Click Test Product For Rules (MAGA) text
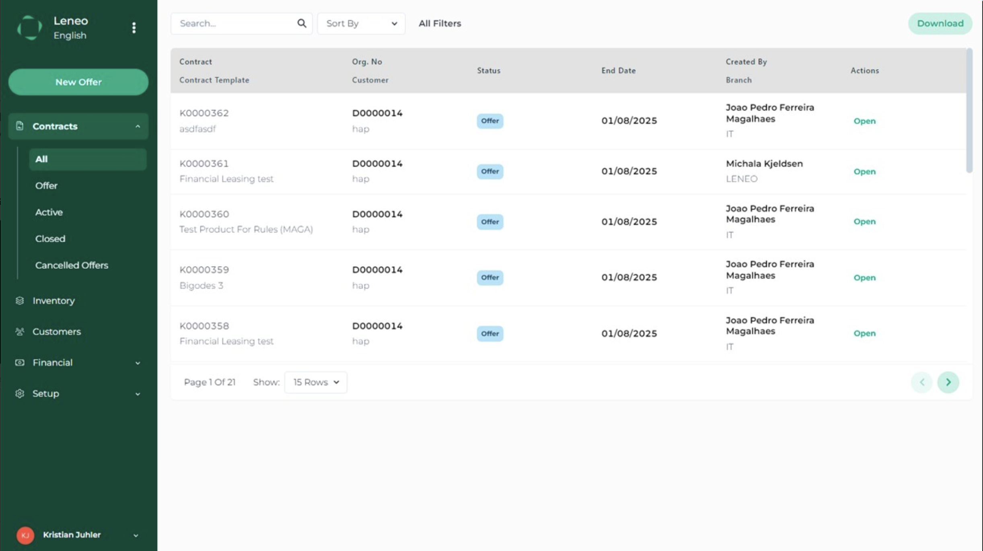The image size is (983, 551). point(246,229)
